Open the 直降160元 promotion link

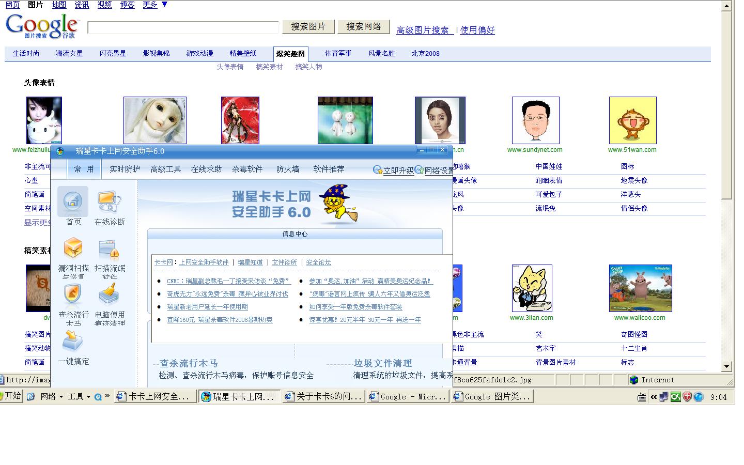coord(220,320)
